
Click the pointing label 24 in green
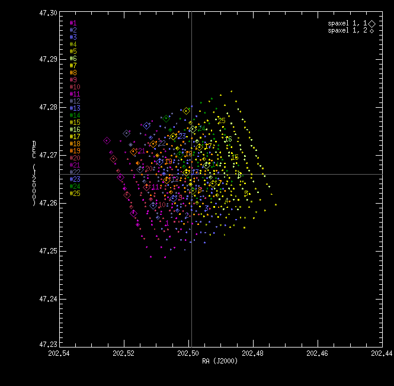click(x=201, y=128)
